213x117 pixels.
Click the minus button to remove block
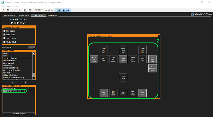coord(12,83)
